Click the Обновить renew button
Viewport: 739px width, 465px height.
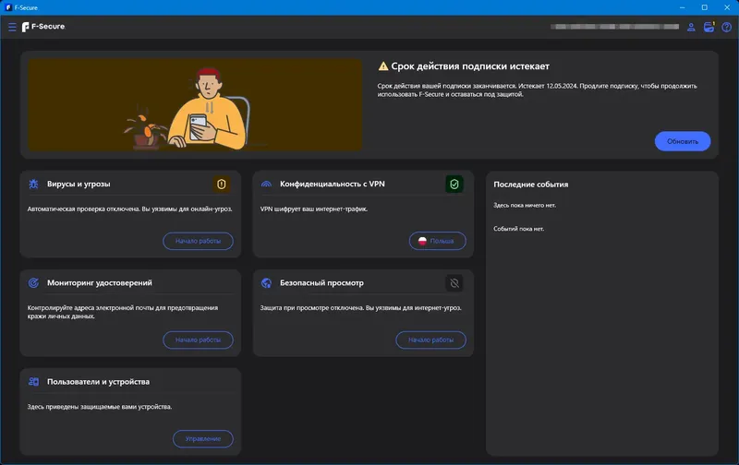[683, 141]
